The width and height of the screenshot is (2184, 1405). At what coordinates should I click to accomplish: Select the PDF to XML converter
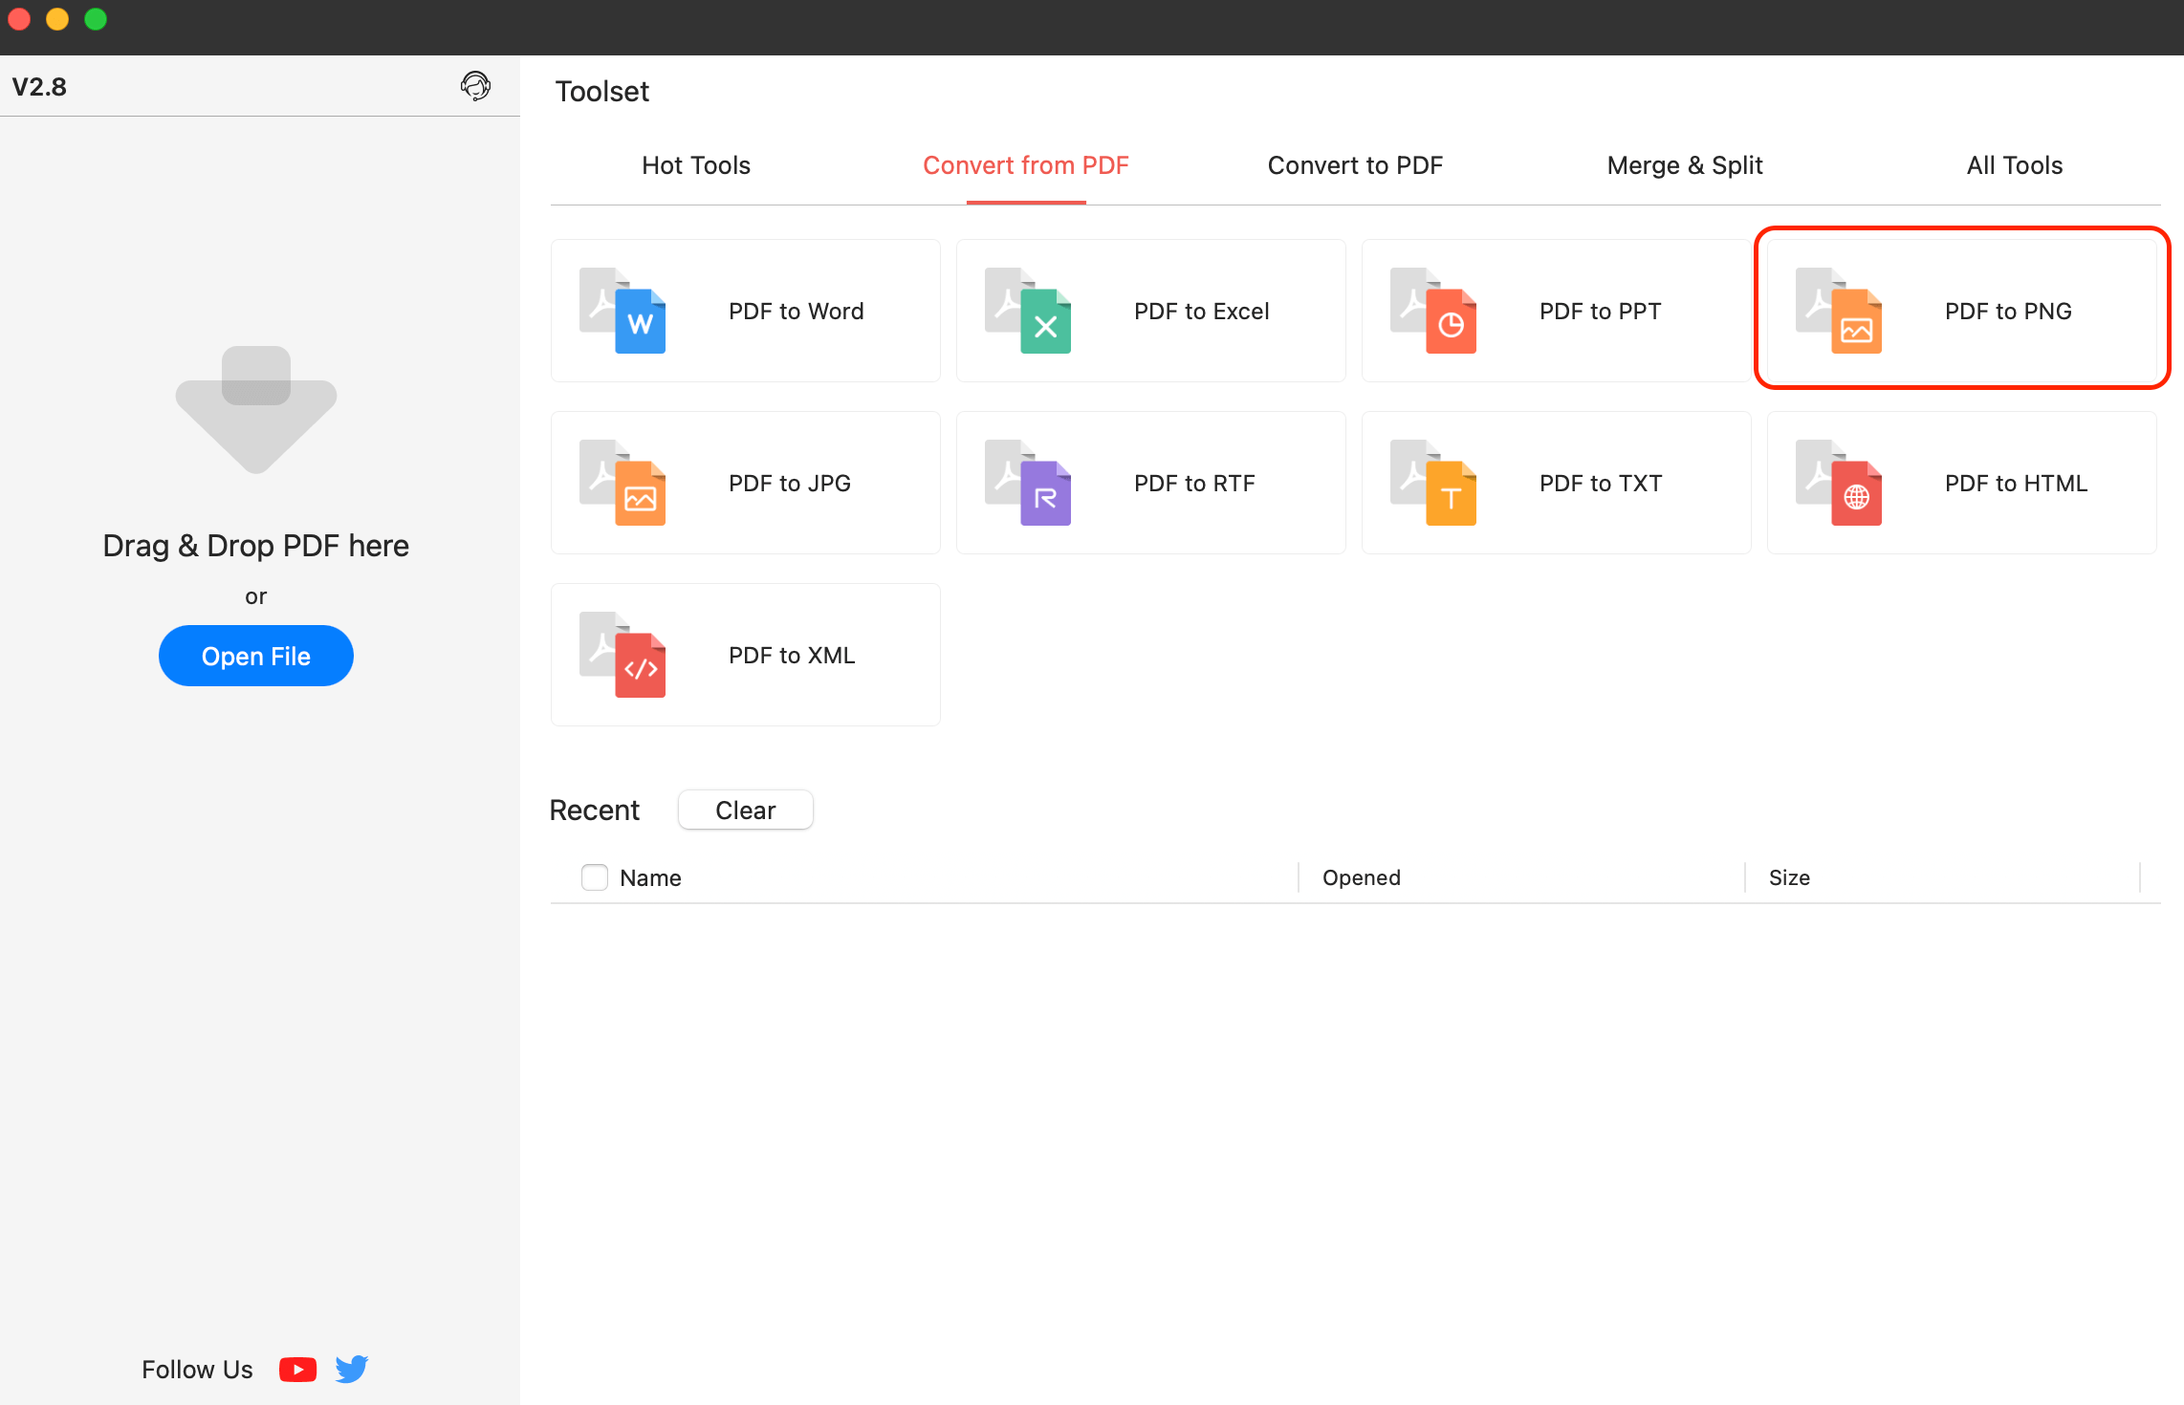746,654
